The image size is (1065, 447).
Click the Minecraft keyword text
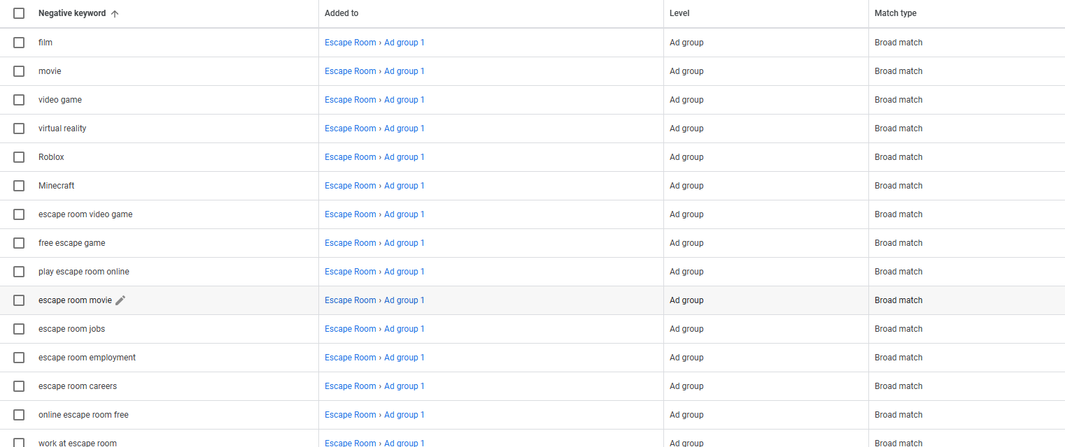(56, 186)
